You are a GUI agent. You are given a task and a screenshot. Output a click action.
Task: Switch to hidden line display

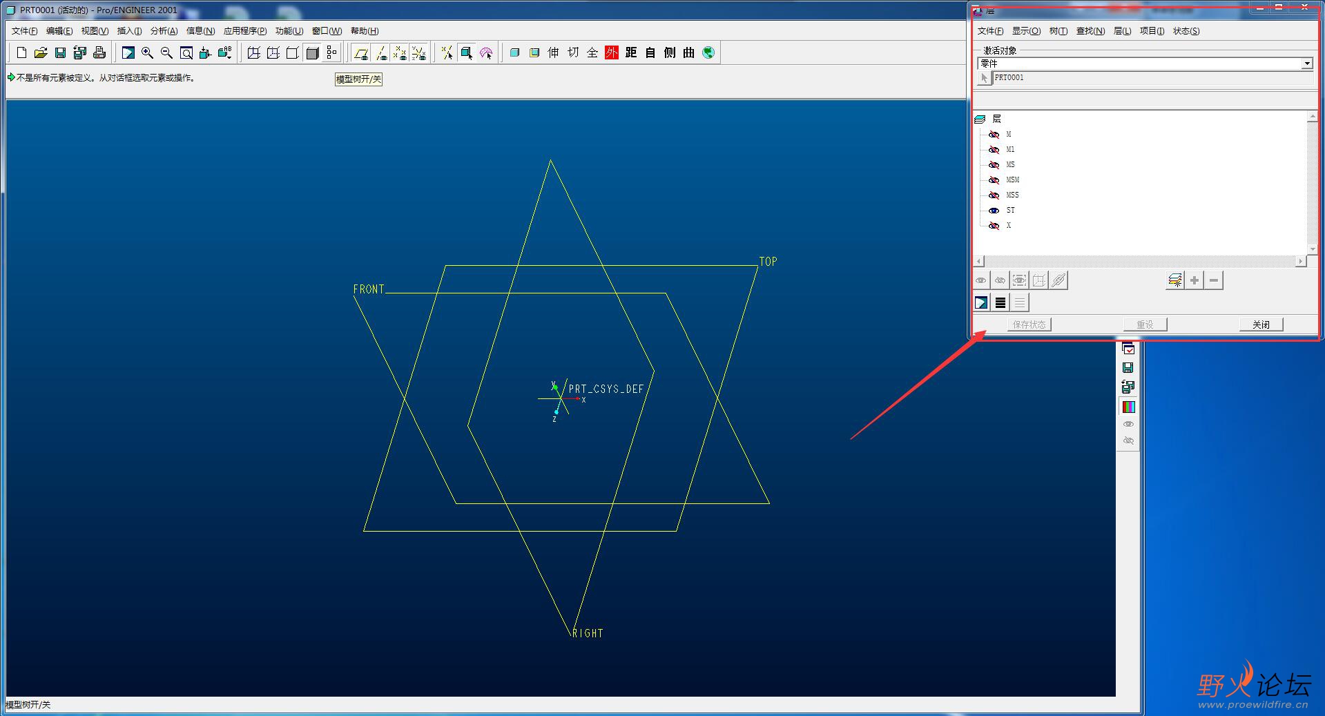273,52
